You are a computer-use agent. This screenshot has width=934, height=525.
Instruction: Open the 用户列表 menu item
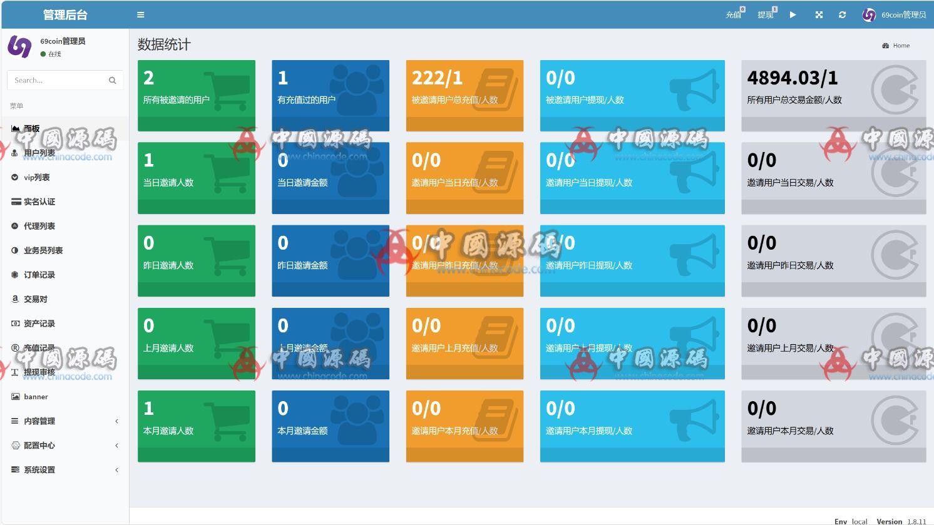(x=64, y=153)
